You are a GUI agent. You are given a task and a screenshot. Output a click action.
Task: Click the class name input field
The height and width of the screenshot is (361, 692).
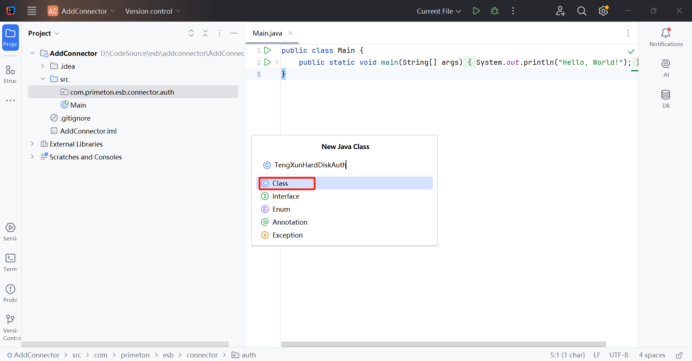(x=346, y=165)
